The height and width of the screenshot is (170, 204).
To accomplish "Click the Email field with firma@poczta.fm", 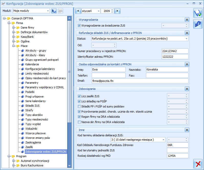I will (140, 81).
